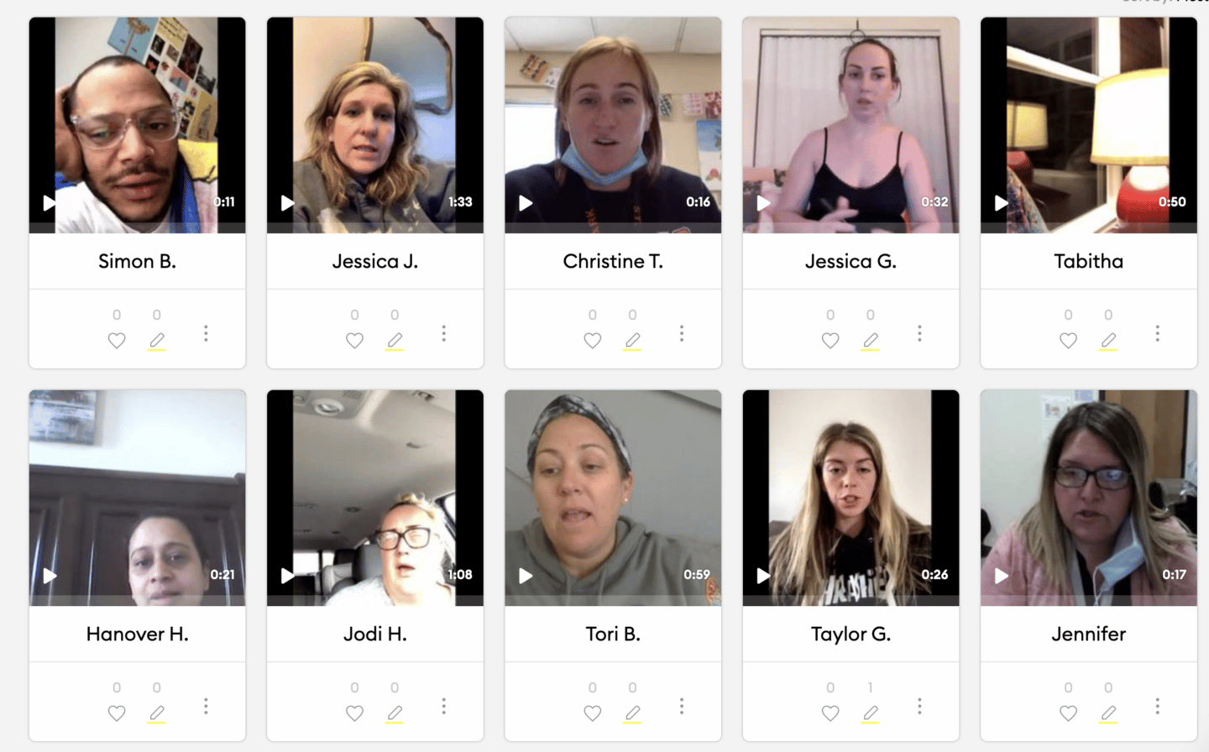Open more options on Jennifer's card
1209x752 pixels.
(x=1157, y=707)
